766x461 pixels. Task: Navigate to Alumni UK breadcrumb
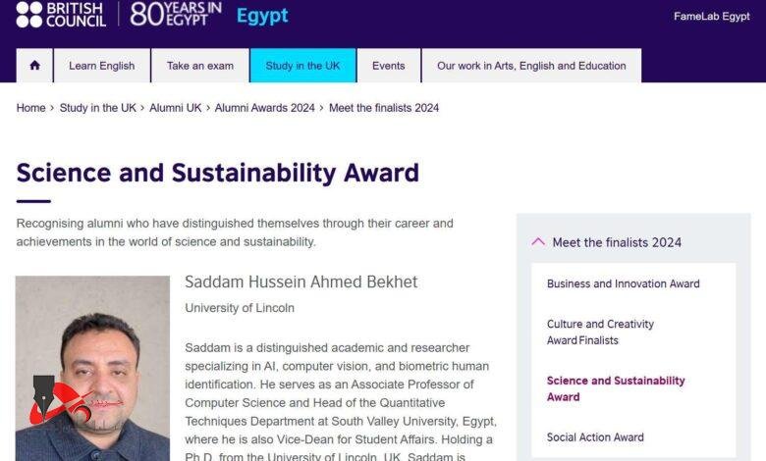(x=175, y=108)
